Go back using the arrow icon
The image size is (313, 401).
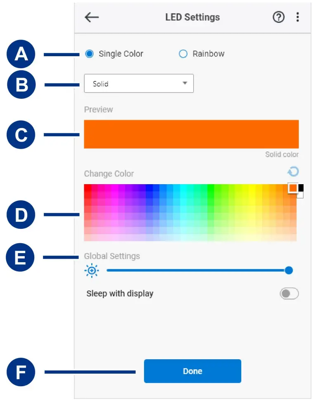coord(91,17)
